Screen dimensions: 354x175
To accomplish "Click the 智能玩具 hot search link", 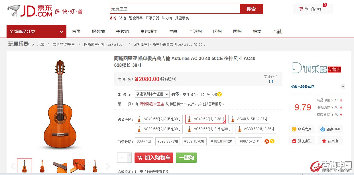I will pos(136,18).
